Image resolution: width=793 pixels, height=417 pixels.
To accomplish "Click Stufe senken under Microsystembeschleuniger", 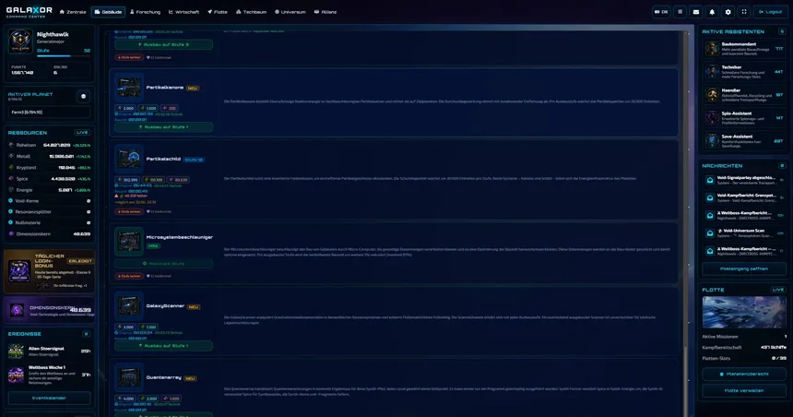I will point(129,276).
